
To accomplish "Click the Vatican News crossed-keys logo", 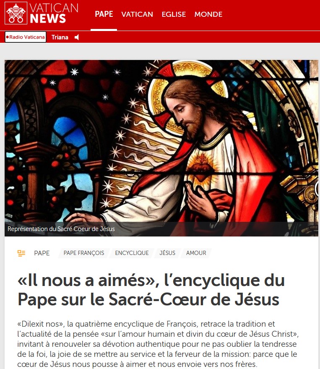I will (x=16, y=13).
